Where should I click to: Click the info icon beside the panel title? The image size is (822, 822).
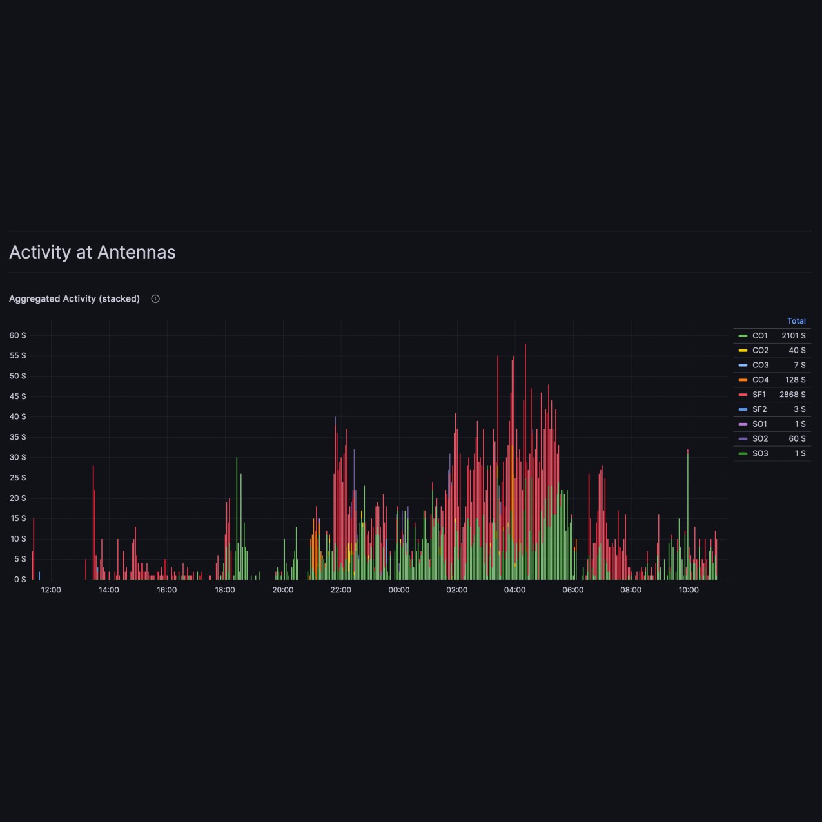[x=155, y=298]
